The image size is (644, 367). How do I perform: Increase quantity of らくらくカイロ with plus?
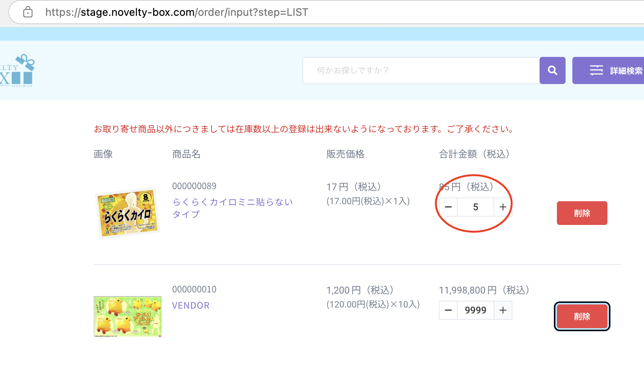coord(503,207)
